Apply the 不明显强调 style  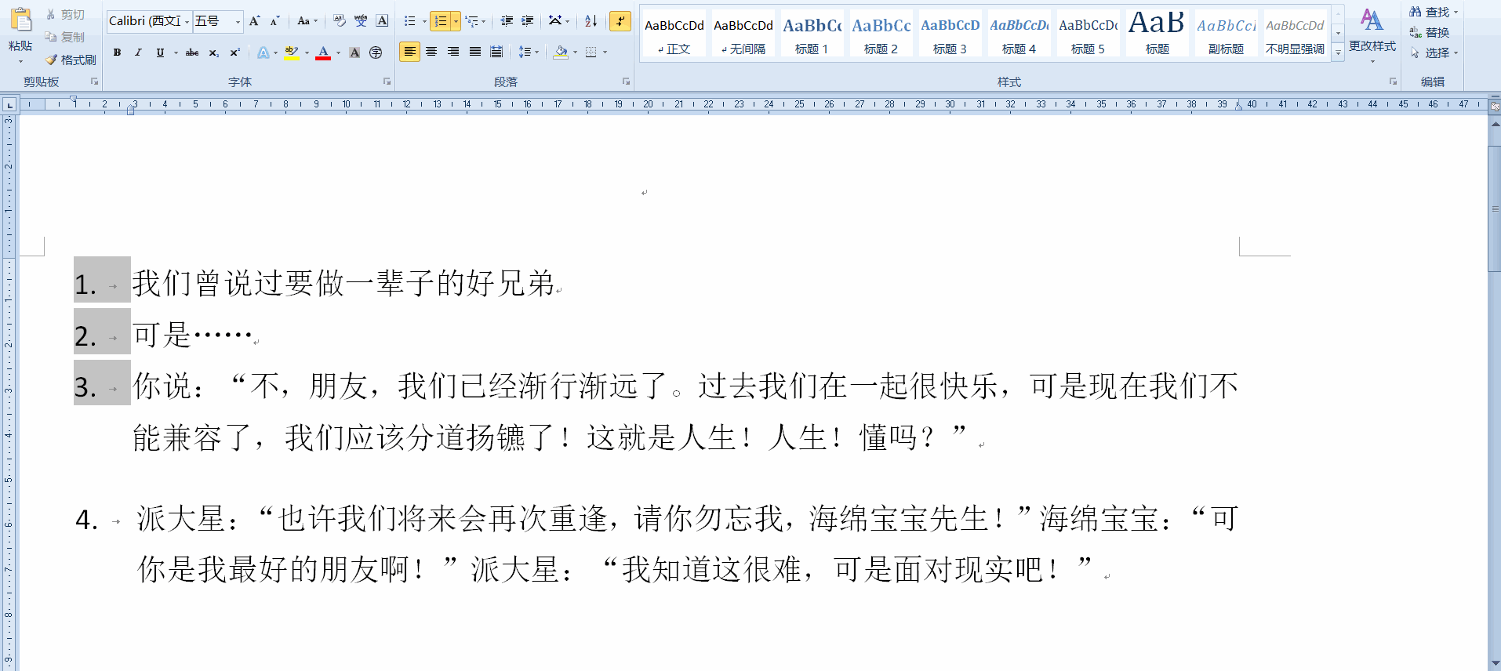[x=1295, y=34]
